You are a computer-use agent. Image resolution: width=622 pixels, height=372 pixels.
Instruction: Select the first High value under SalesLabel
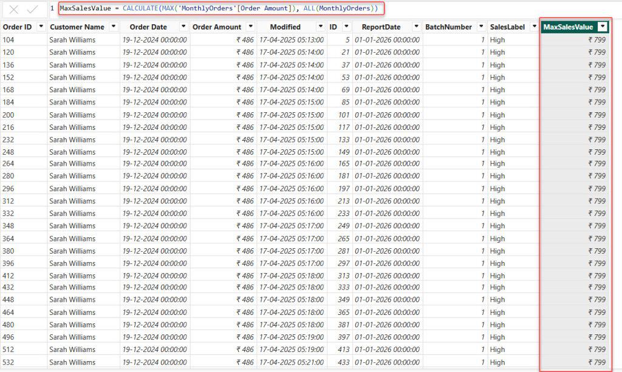click(497, 39)
